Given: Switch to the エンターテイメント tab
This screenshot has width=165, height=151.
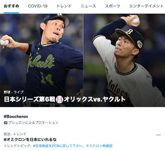Looking at the screenshot, I should click(x=146, y=6).
